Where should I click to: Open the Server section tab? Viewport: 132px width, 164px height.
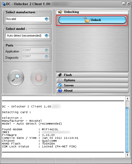coord(92,85)
